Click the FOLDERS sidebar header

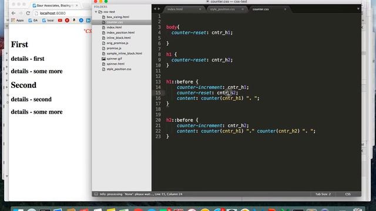click(100, 6)
